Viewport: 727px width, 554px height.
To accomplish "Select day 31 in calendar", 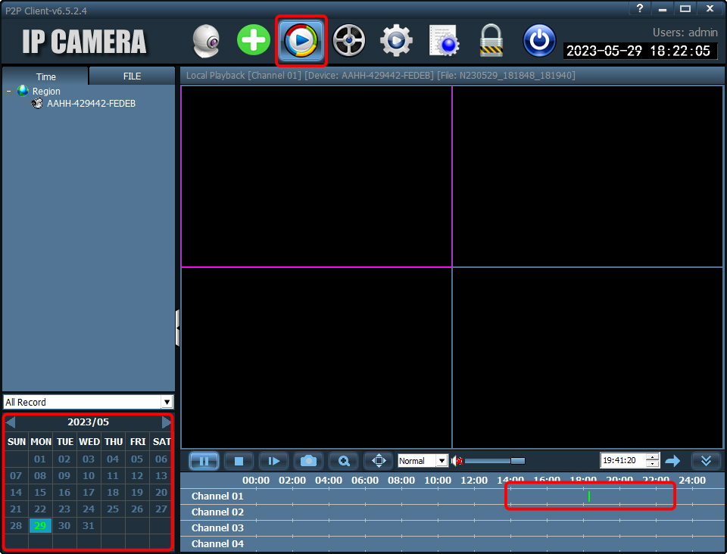I will pos(89,526).
